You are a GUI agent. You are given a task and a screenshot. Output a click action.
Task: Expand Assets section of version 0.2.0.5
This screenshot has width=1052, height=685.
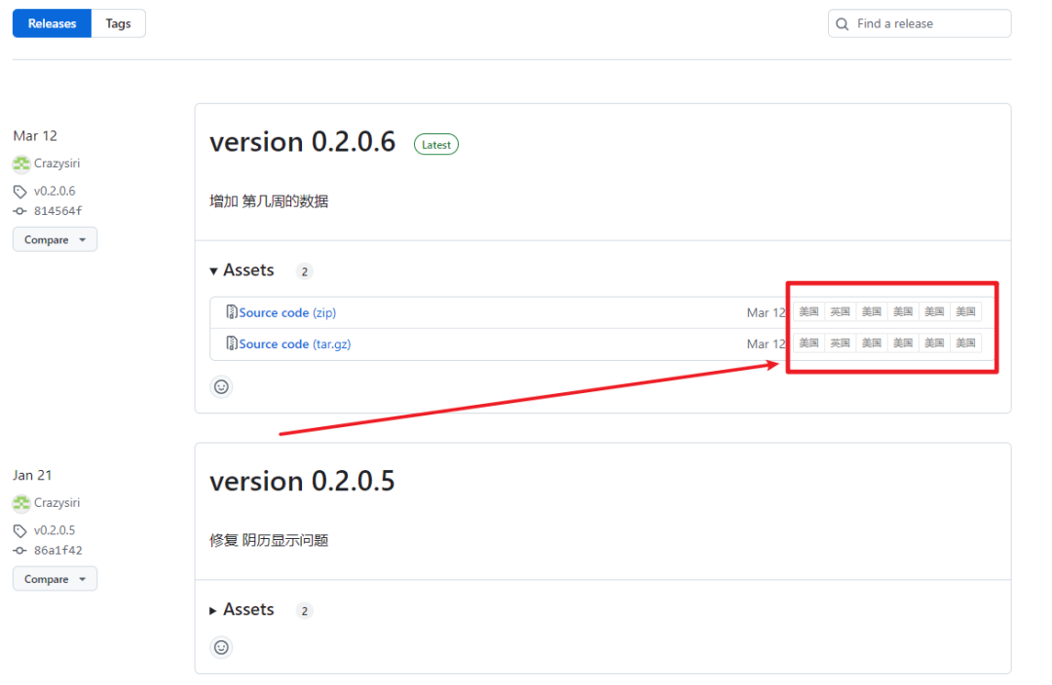[x=213, y=611]
